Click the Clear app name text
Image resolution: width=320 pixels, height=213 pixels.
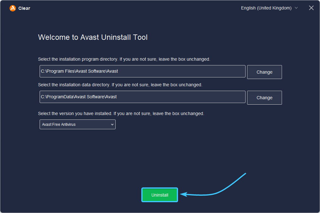(24, 8)
